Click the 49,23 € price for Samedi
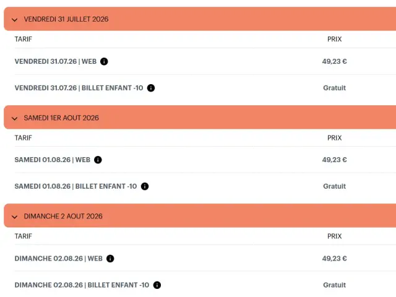The image size is (396, 297). 334,160
